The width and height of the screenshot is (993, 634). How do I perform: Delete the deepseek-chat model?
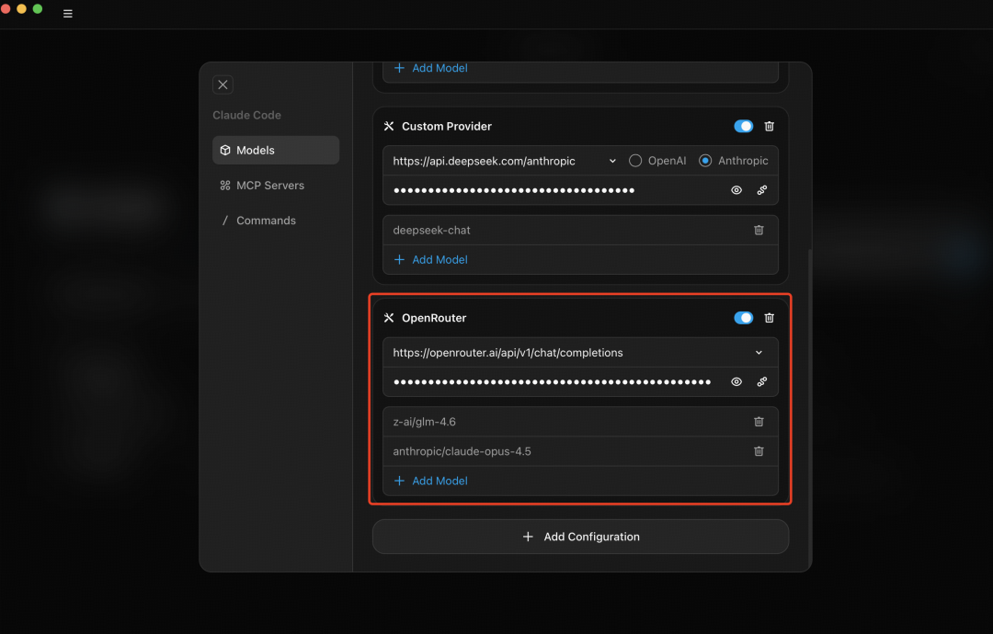coord(759,231)
